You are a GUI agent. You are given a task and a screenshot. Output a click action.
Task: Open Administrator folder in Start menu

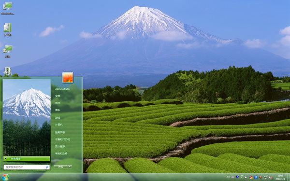point(63,89)
